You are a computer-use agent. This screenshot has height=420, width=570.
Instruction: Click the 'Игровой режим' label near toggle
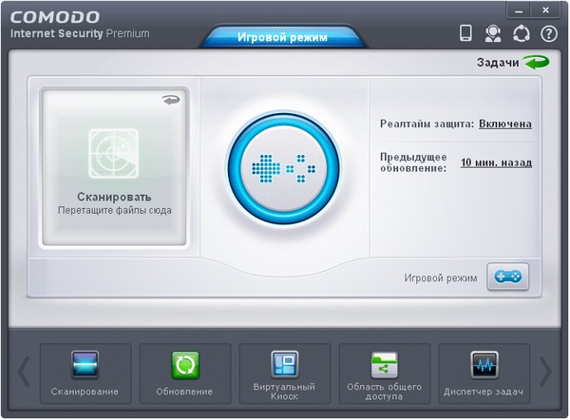441,277
